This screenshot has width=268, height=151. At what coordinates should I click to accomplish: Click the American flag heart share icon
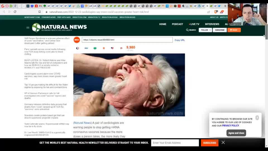112,48
